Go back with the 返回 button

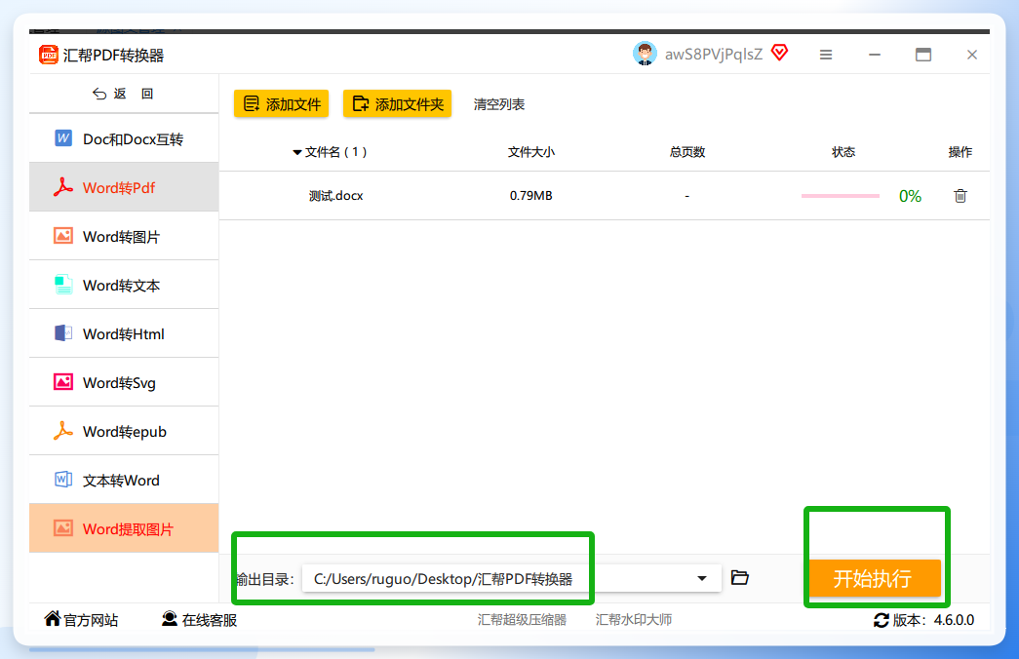pyautogui.click(x=123, y=94)
